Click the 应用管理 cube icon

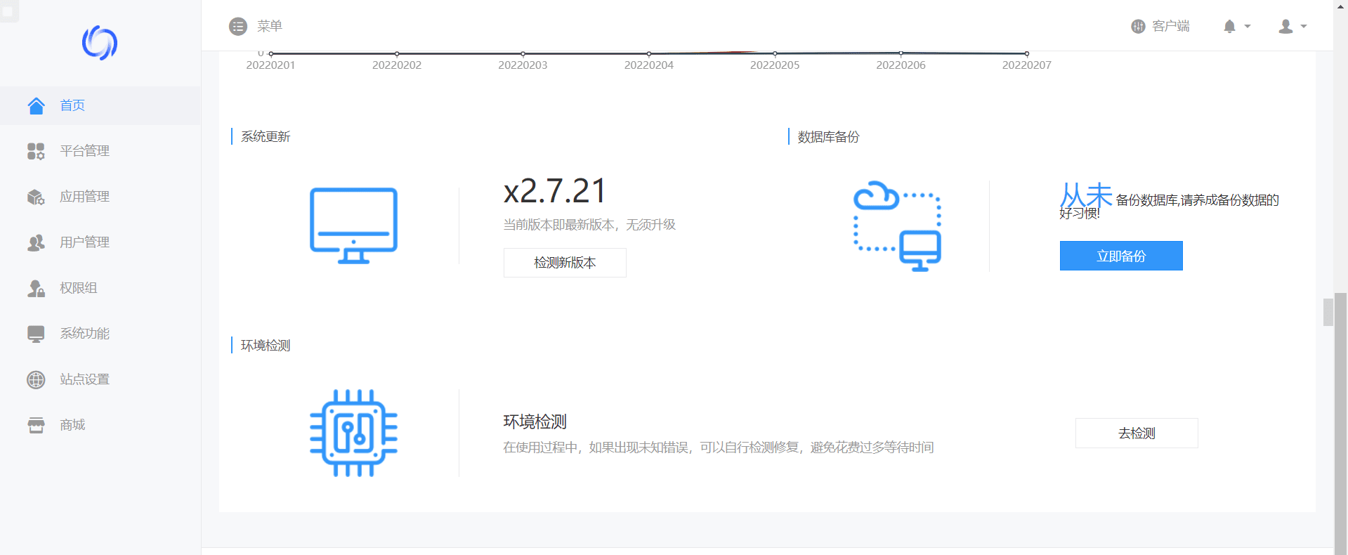point(36,197)
